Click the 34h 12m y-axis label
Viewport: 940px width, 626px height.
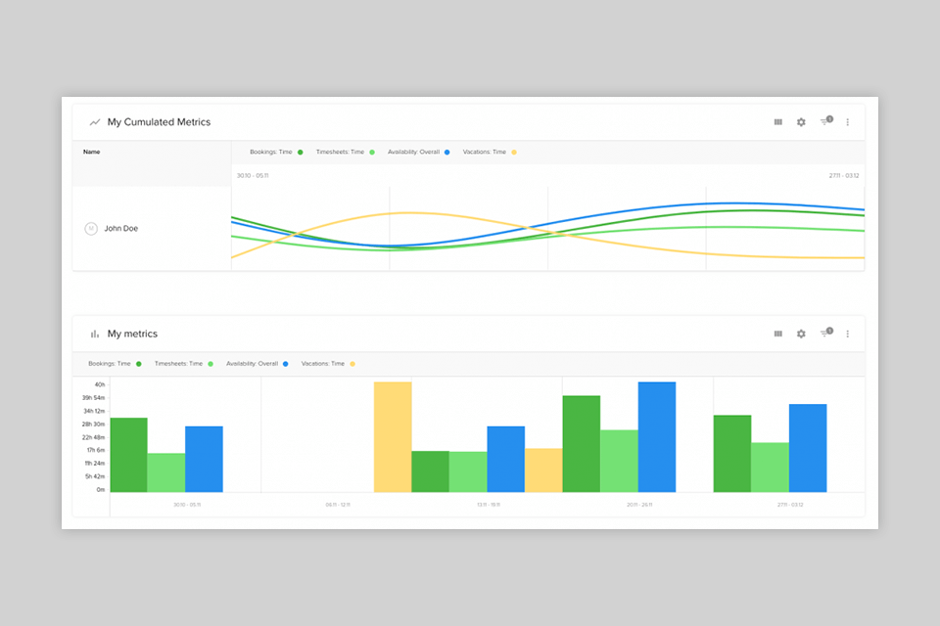click(94, 411)
